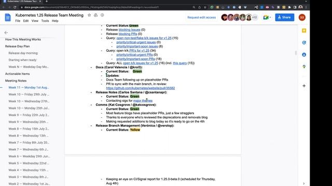Click the move document folder icon
Screen dimensions: 332x186
point(95,15)
